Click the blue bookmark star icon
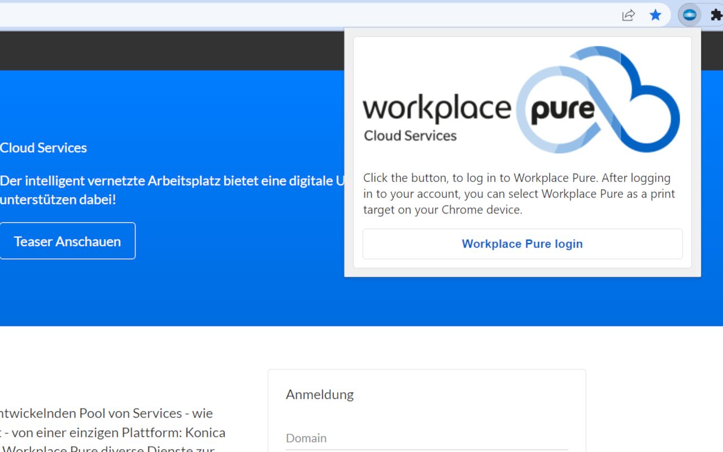The image size is (723, 452). [x=655, y=15]
